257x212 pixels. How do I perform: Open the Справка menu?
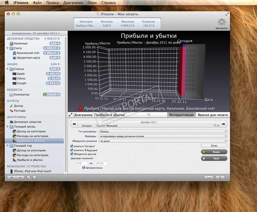coord(109,3)
